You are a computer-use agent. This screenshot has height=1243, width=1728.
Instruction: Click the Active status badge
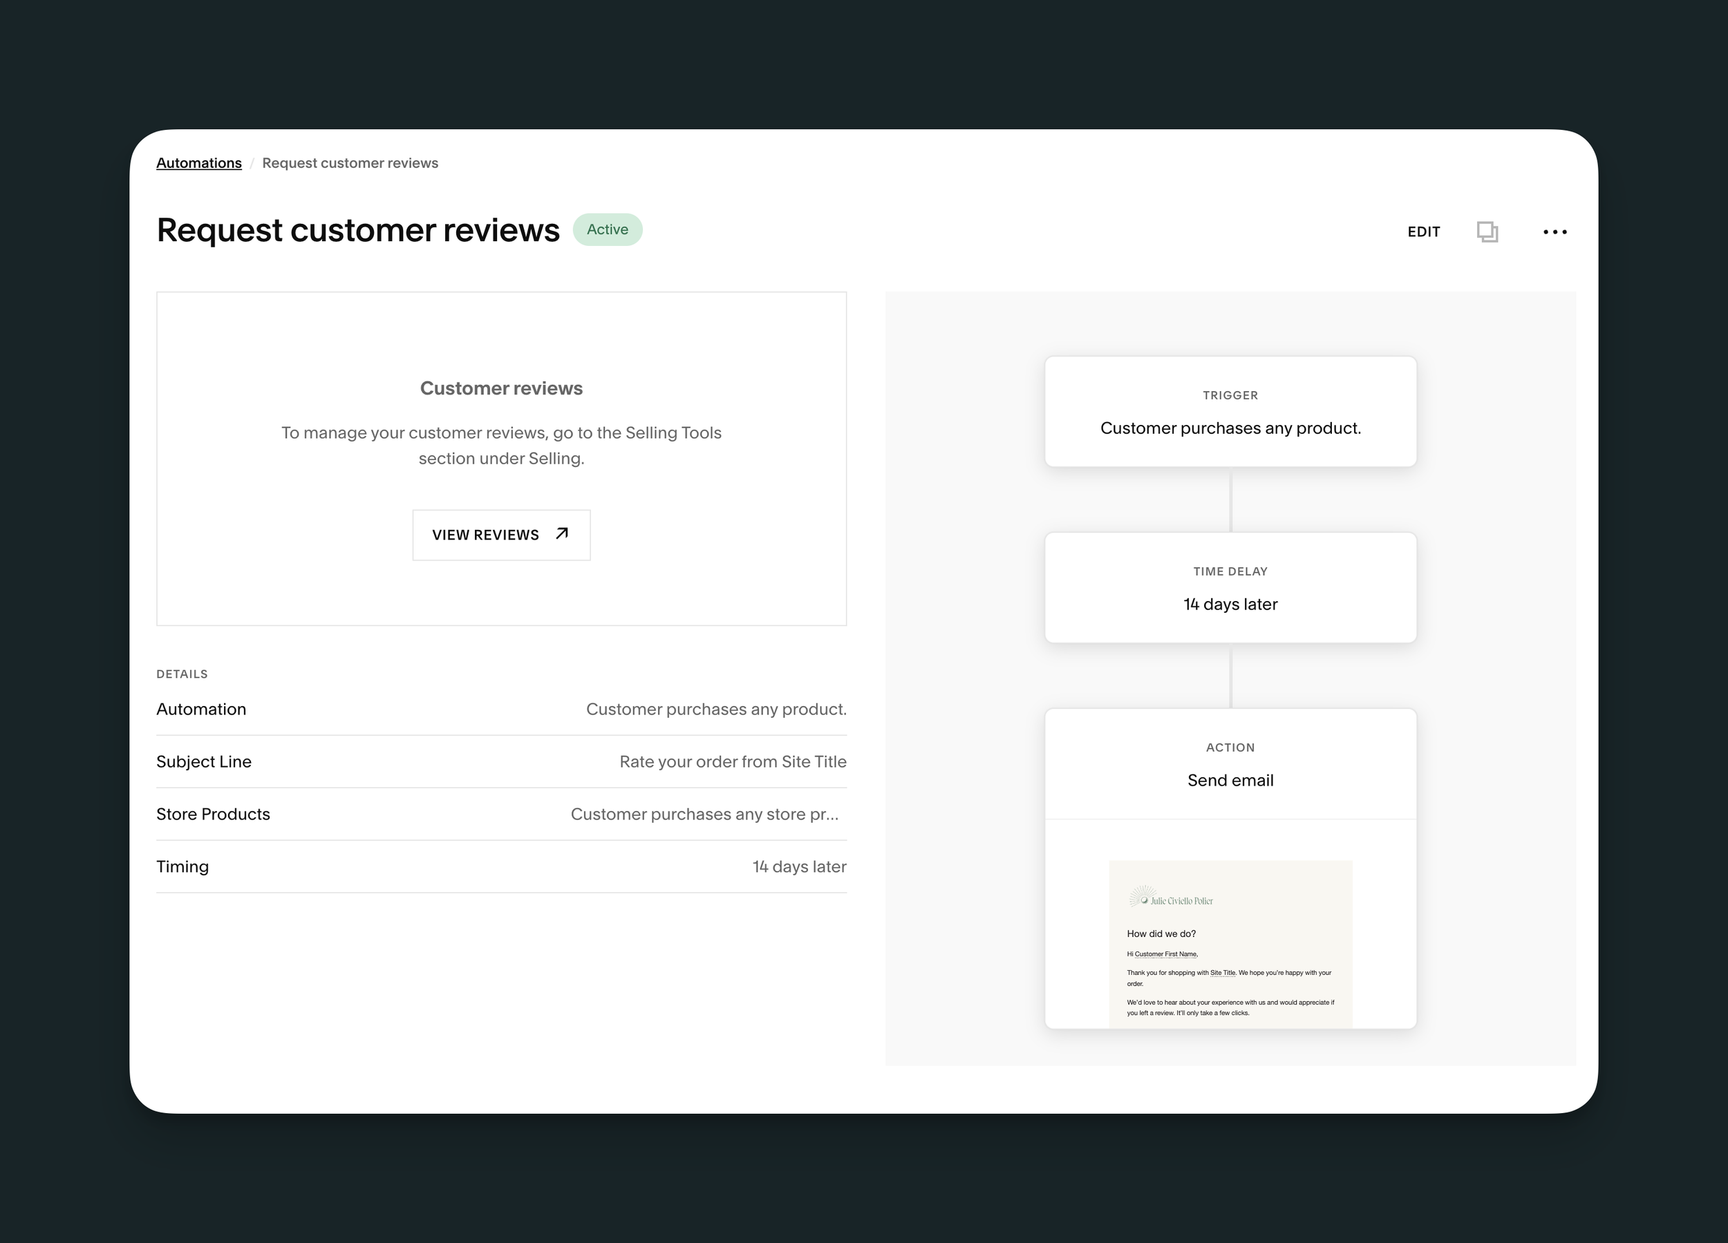(608, 229)
